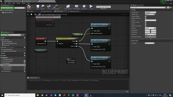Click the Compile toolbar icon
Viewport: 173px width, 97px height.
[x=29, y=7]
